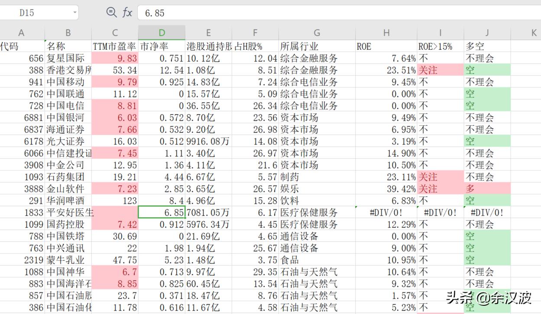Select the cell containing 复星国际
This screenshot has width=541, height=314.
pos(68,58)
